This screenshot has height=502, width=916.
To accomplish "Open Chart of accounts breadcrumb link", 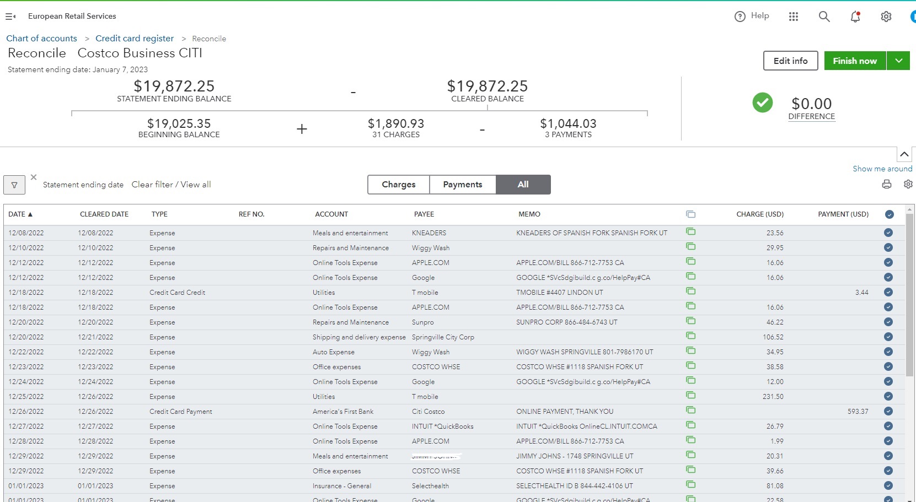I will coord(42,39).
